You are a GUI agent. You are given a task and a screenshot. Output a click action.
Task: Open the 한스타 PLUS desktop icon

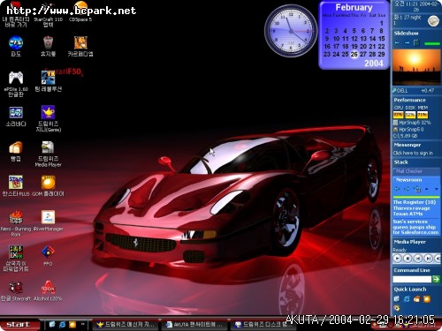tap(16, 186)
